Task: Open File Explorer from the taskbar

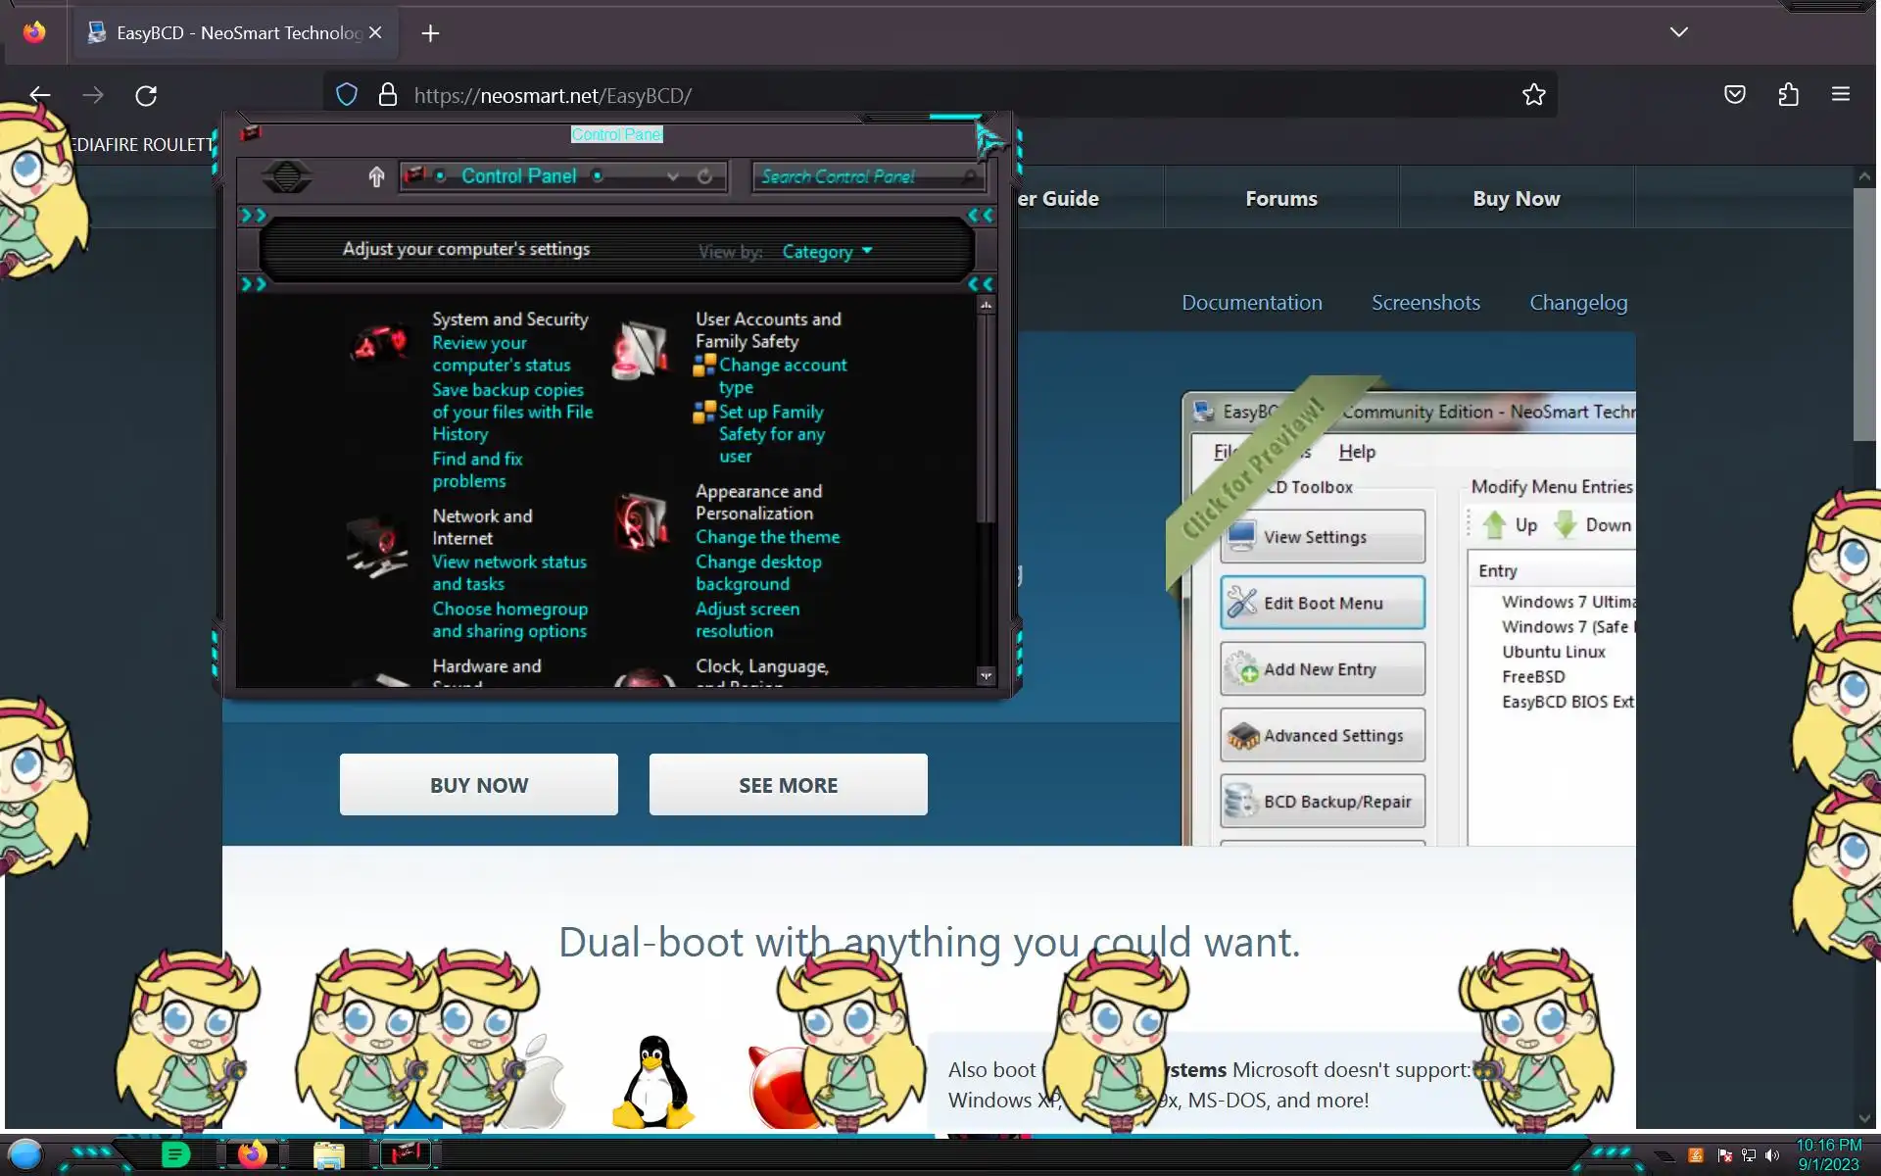Action: pyautogui.click(x=328, y=1155)
